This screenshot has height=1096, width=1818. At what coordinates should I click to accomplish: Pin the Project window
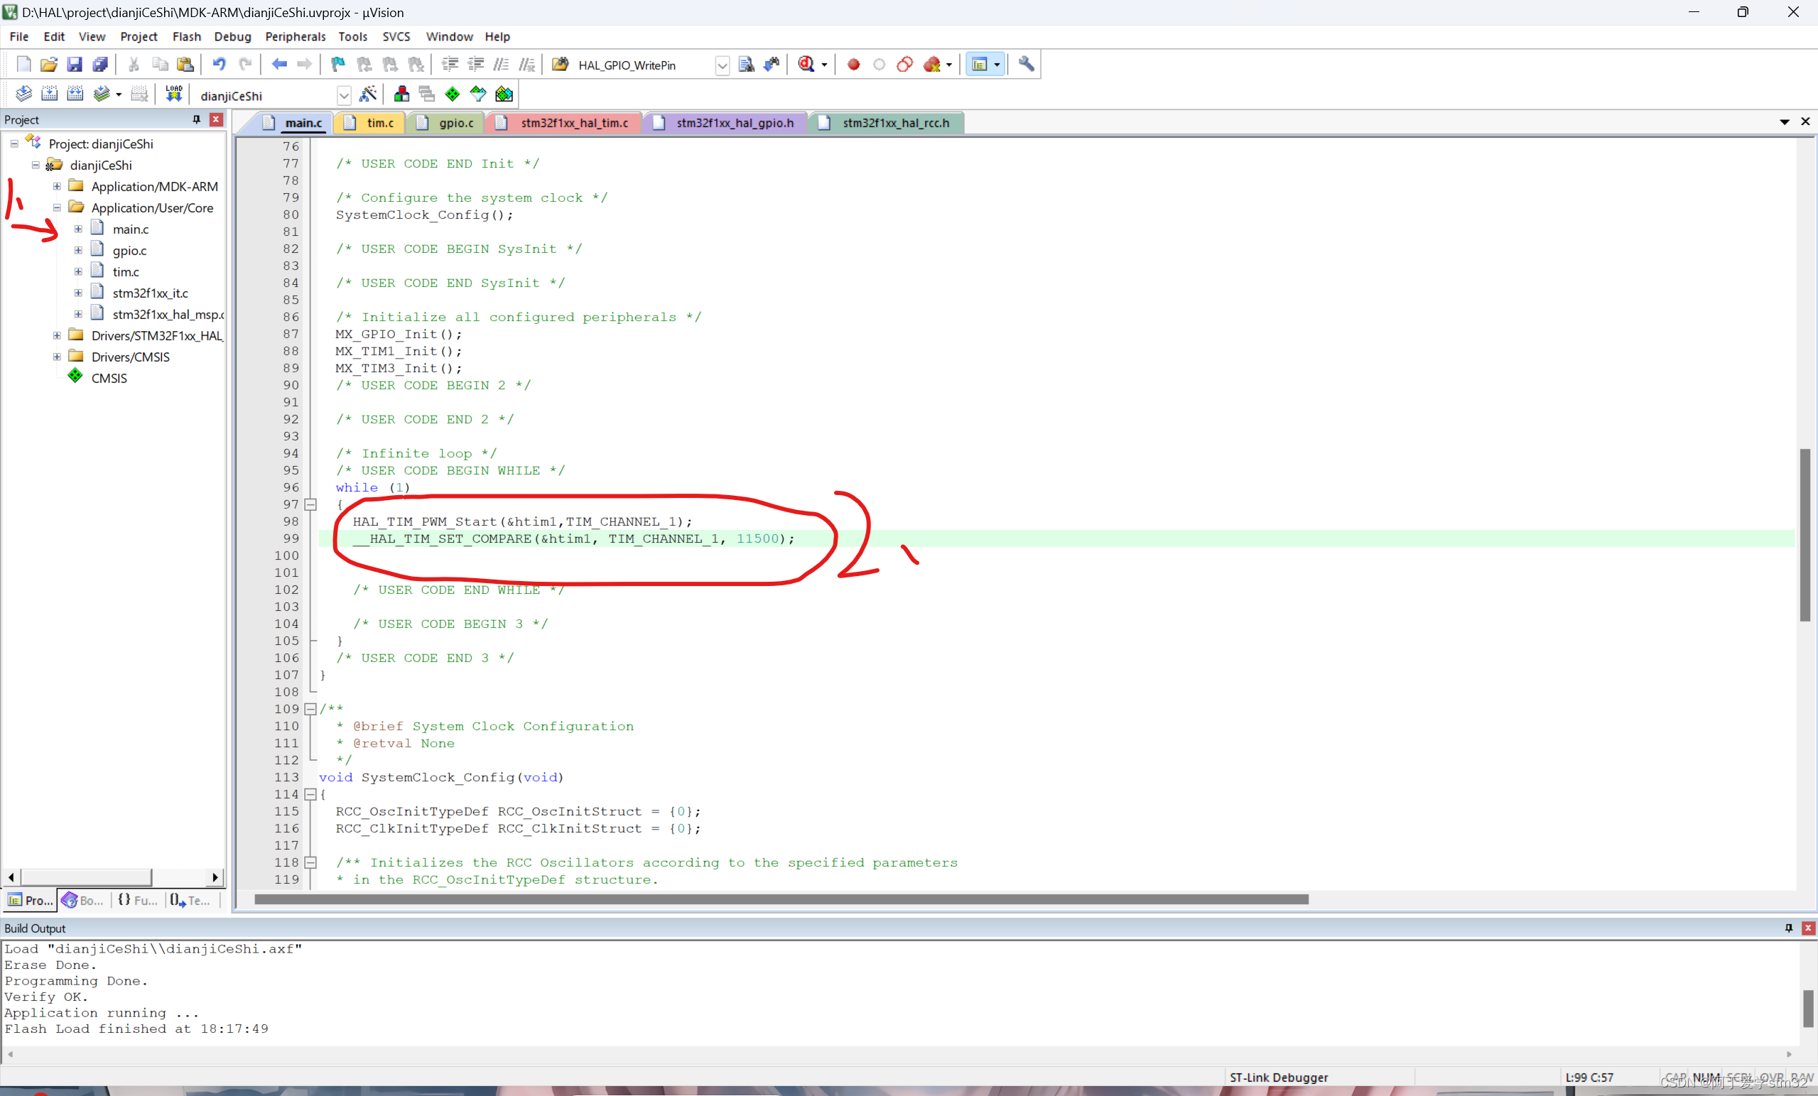coord(196,119)
